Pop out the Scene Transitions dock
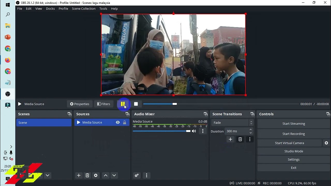 pyautogui.click(x=252, y=114)
